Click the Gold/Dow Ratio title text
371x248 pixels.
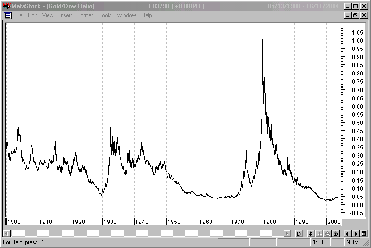click(70, 6)
